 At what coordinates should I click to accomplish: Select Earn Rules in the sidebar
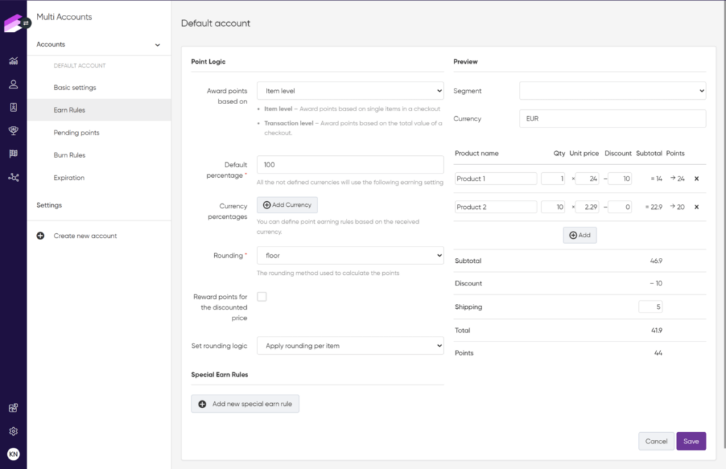click(99, 110)
